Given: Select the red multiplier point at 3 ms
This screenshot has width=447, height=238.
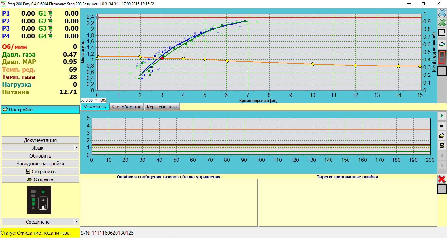Looking at the screenshot, I should [162, 58].
